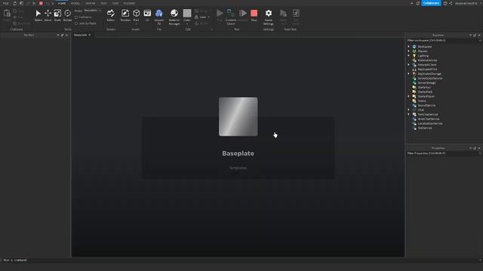
Task: Select Lighting in Explorer
Action: coord(423,56)
